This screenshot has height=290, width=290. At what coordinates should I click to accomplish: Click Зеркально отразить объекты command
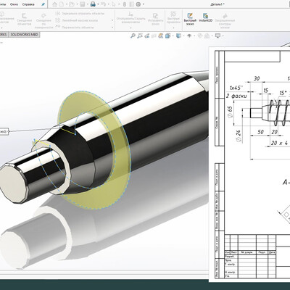[x=80, y=14]
